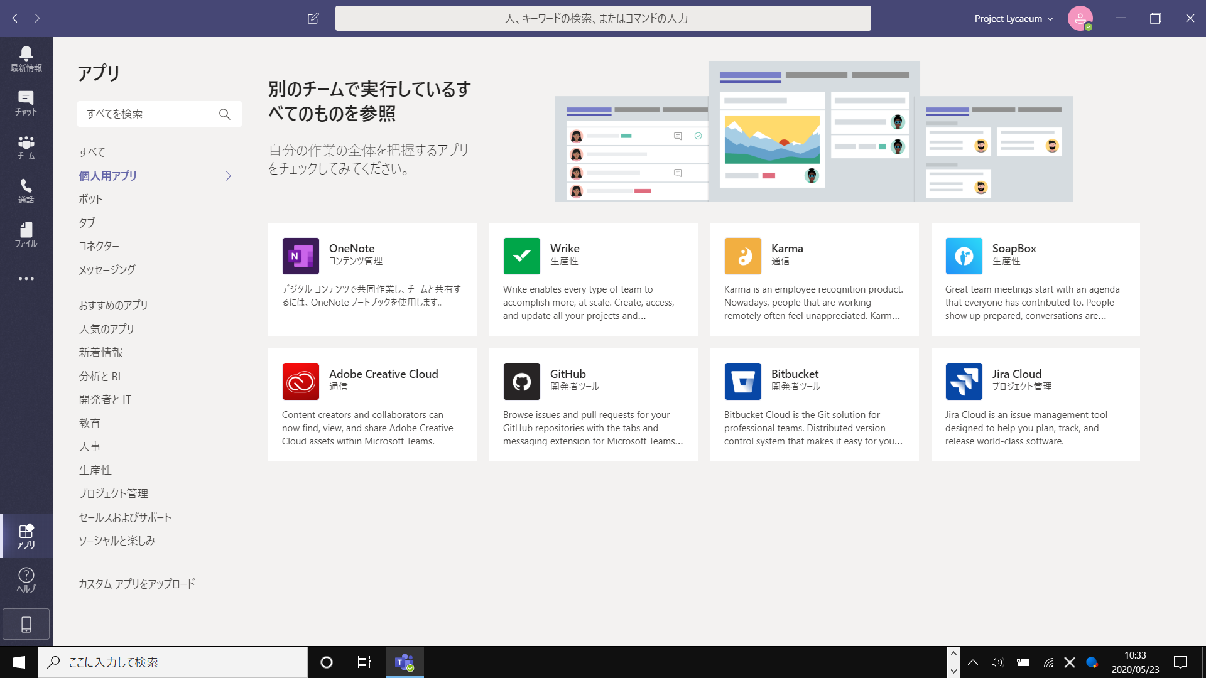Open the Chat (チャット) sidebar icon

26,103
